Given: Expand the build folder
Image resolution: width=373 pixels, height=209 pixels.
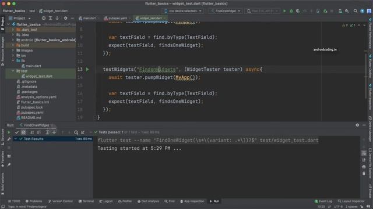Looking at the screenshot, I should tap(13, 45).
